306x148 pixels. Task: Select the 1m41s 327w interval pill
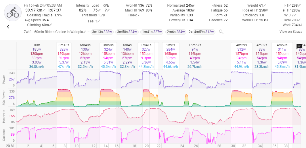tap(152, 32)
